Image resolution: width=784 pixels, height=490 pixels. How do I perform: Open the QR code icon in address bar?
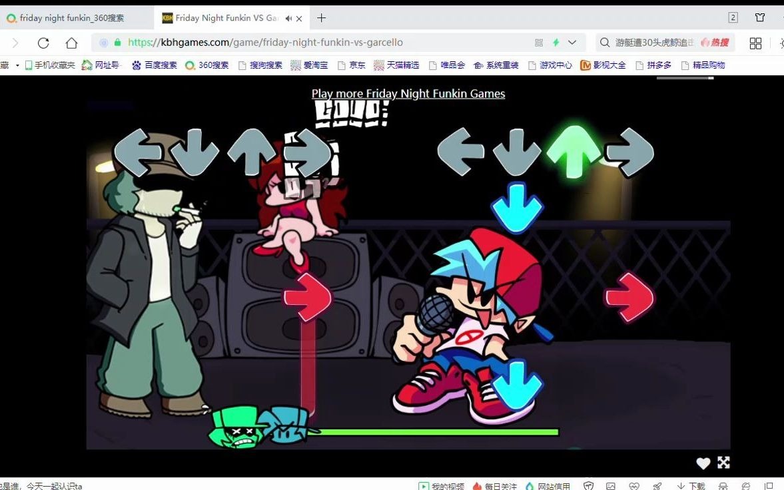click(x=538, y=43)
